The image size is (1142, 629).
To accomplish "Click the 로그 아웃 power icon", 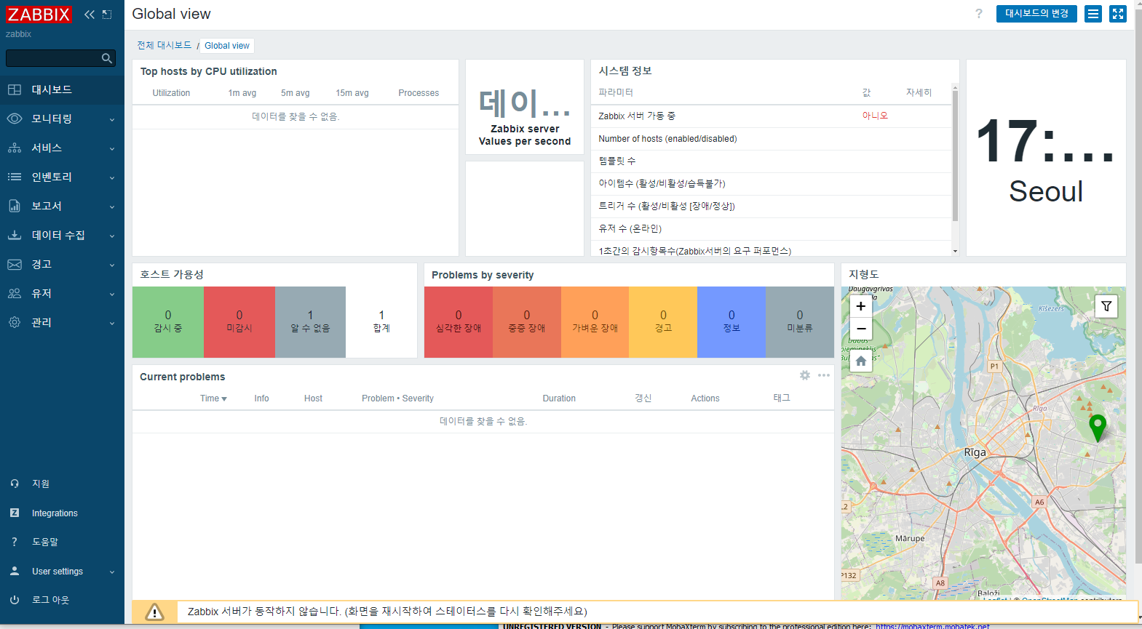I will tap(15, 600).
